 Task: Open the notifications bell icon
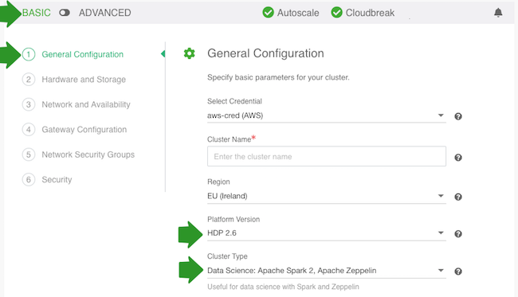coord(498,13)
